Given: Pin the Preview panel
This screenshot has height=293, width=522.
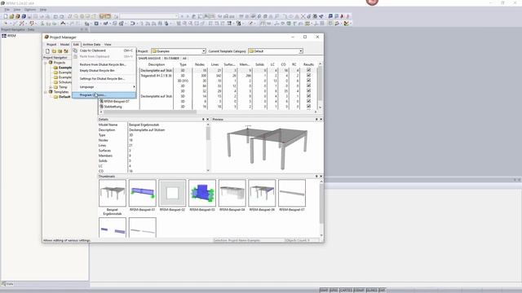Looking at the screenshot, I should click(316, 120).
